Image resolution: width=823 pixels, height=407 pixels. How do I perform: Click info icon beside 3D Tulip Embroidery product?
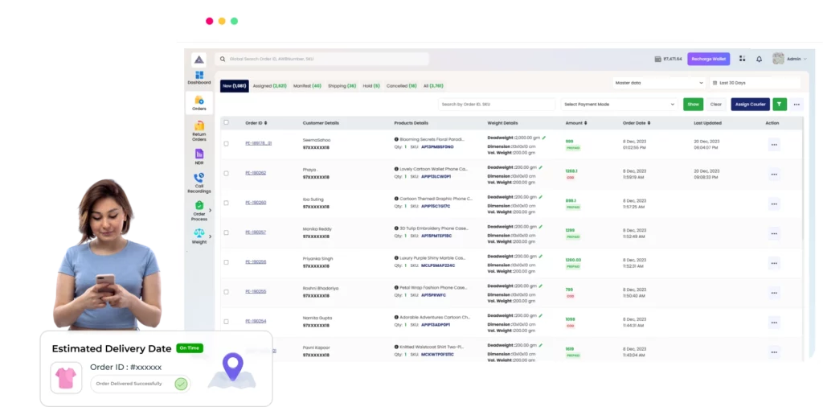[396, 228]
